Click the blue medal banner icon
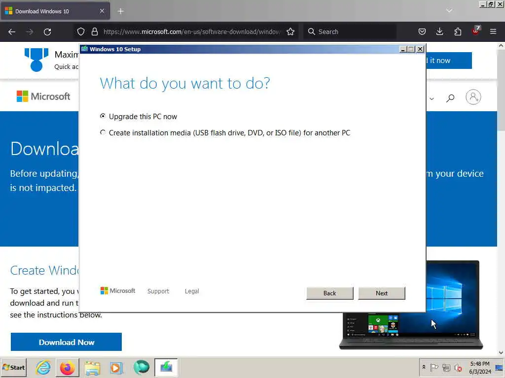The image size is (505, 378). (36, 60)
